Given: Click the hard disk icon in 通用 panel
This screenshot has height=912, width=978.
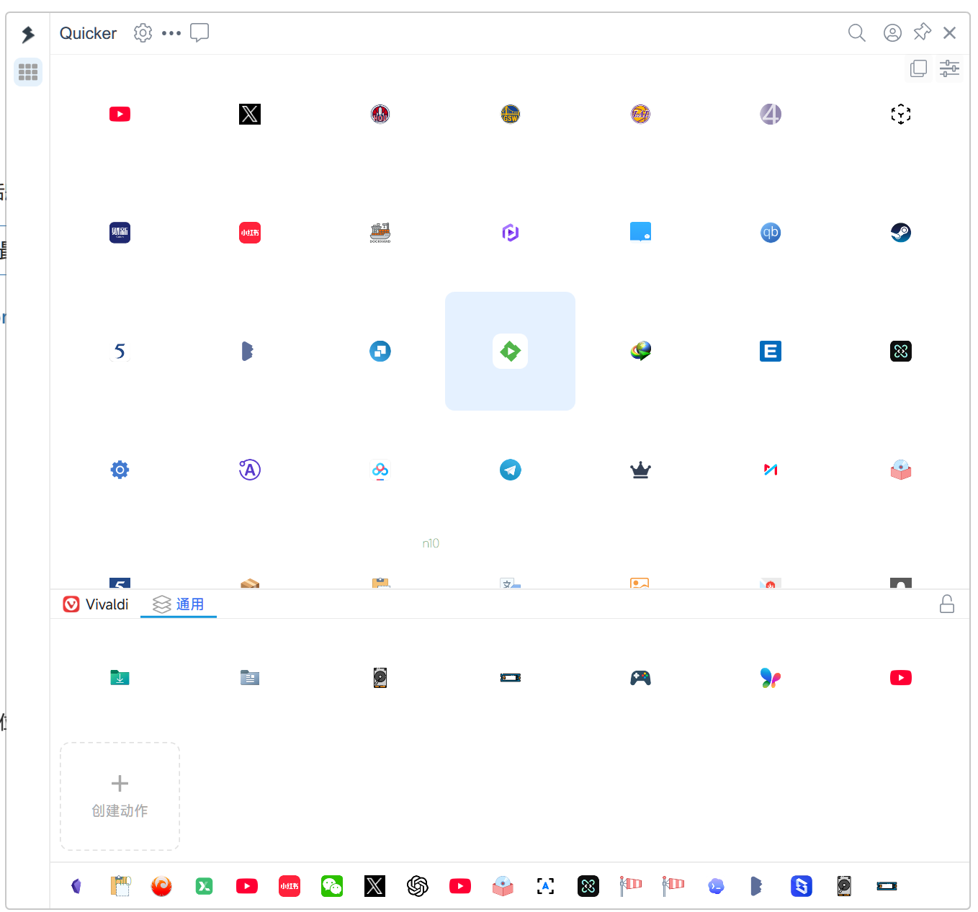Looking at the screenshot, I should point(380,678).
